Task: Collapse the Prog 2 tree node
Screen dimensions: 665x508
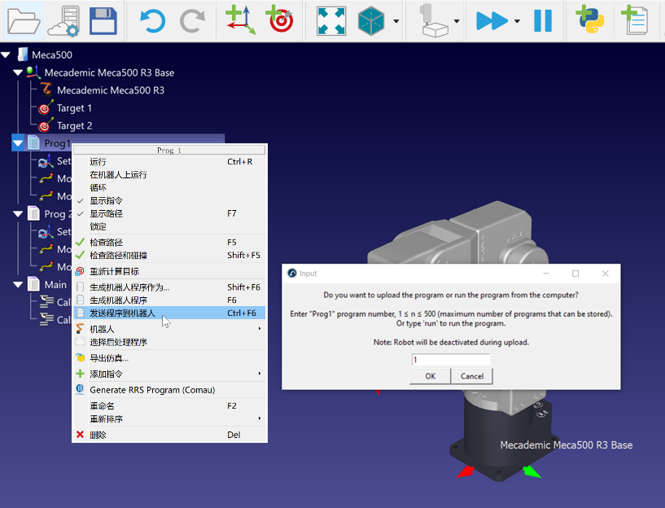Action: click(18, 214)
